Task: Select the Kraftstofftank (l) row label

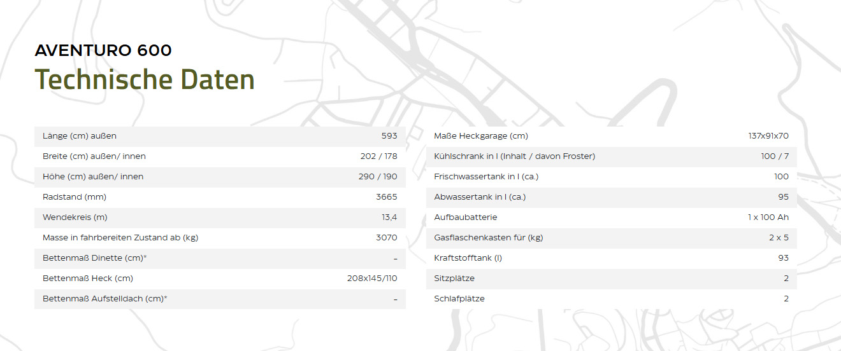Action: tap(468, 258)
